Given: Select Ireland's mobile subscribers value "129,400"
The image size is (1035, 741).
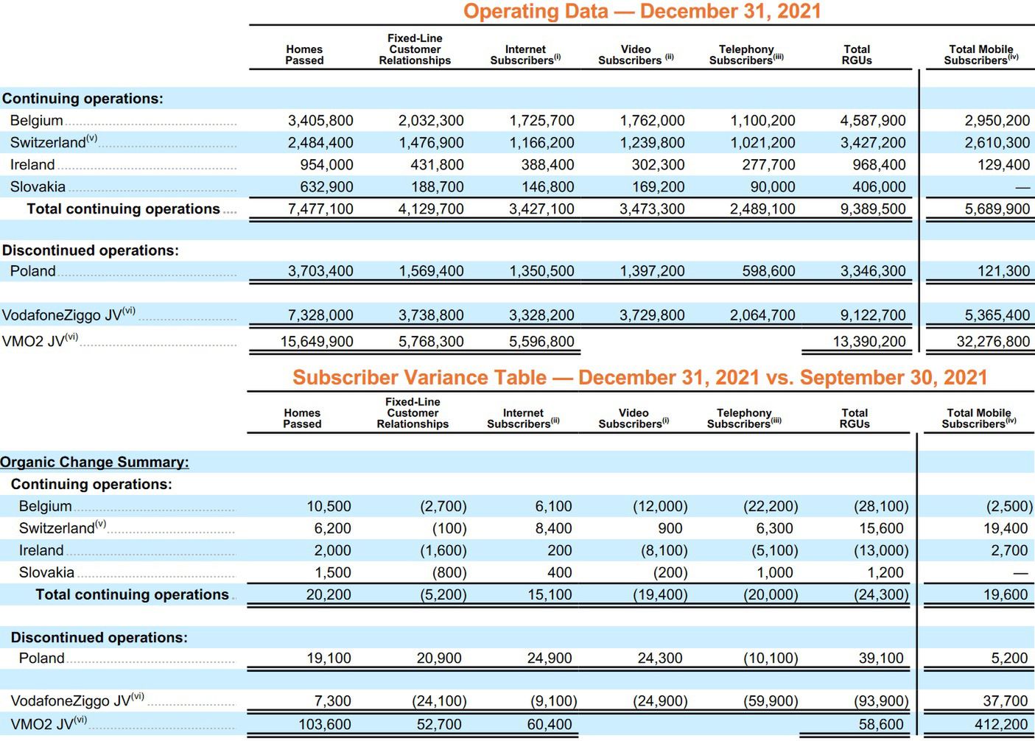Looking at the screenshot, I should pos(1003,164).
